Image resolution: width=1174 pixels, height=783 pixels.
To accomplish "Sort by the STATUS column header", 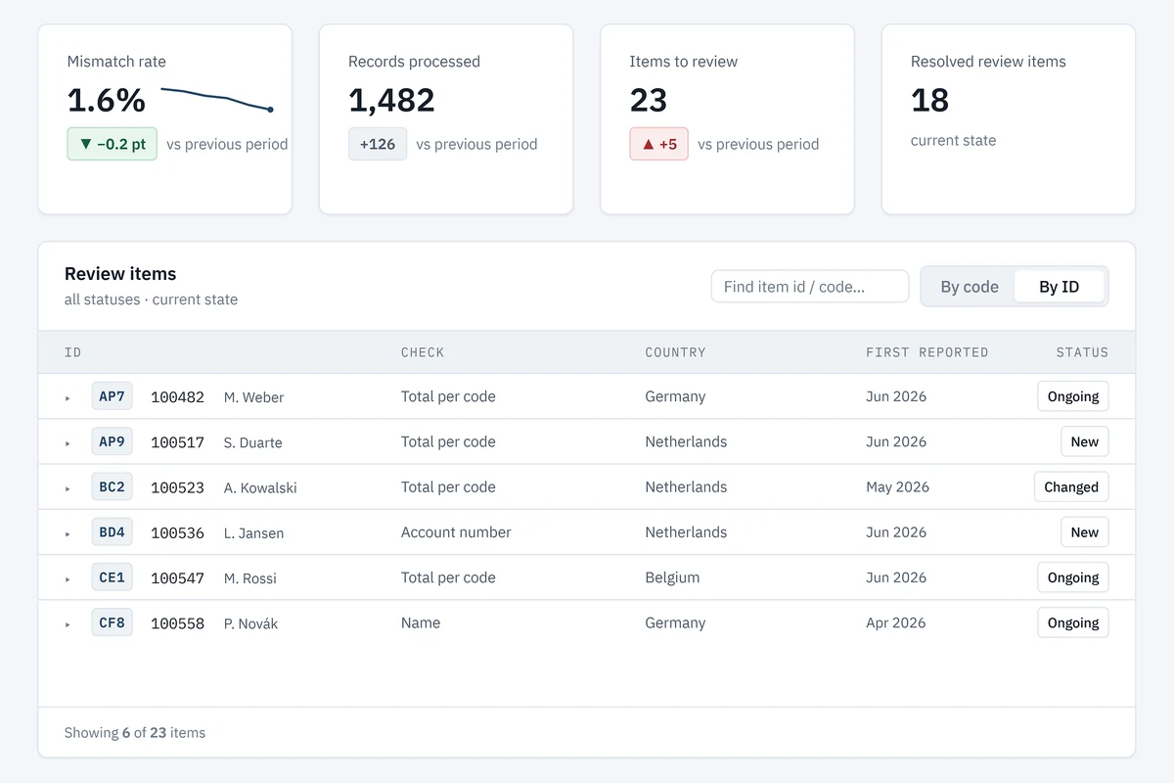I will pyautogui.click(x=1082, y=352).
